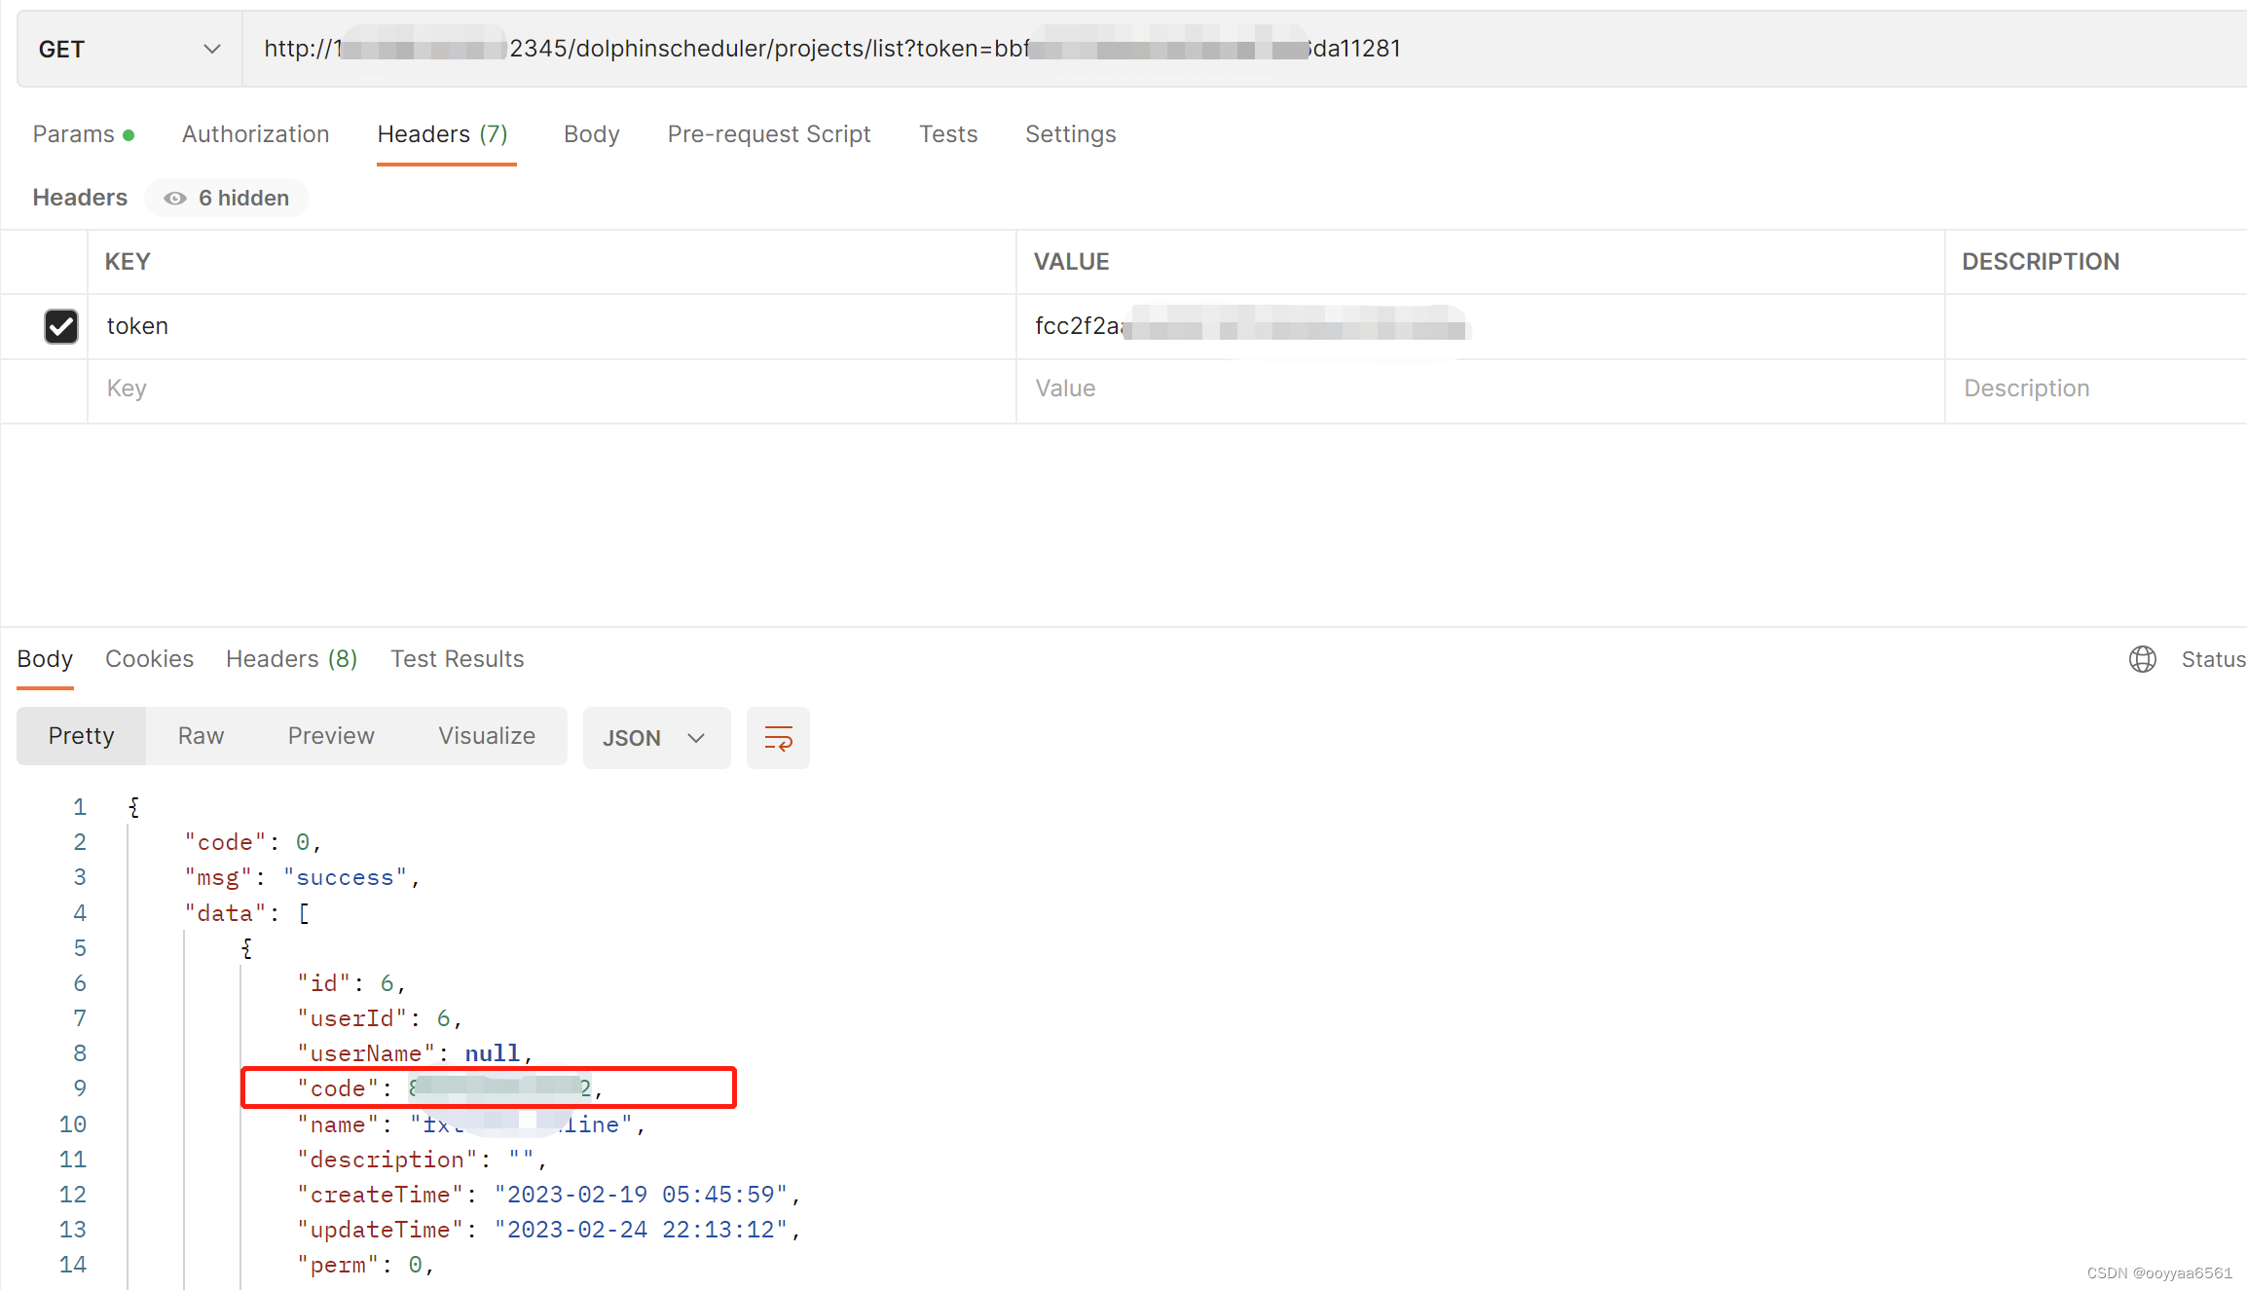Click the Authorization menu item
2247x1290 pixels.
(x=255, y=134)
